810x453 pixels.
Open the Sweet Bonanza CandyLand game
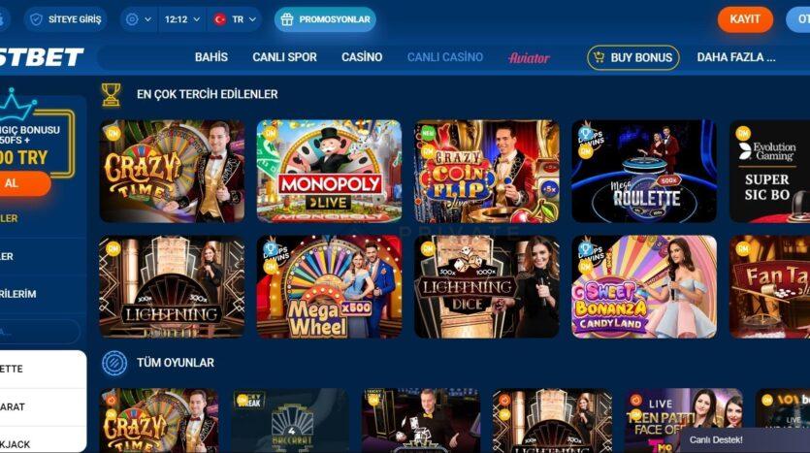(x=644, y=287)
